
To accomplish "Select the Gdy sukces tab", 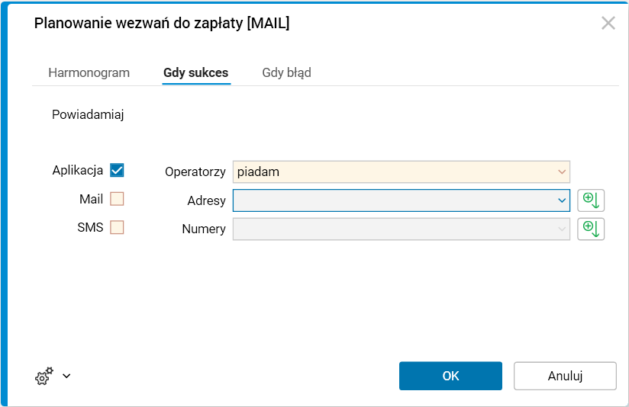I will (x=195, y=73).
